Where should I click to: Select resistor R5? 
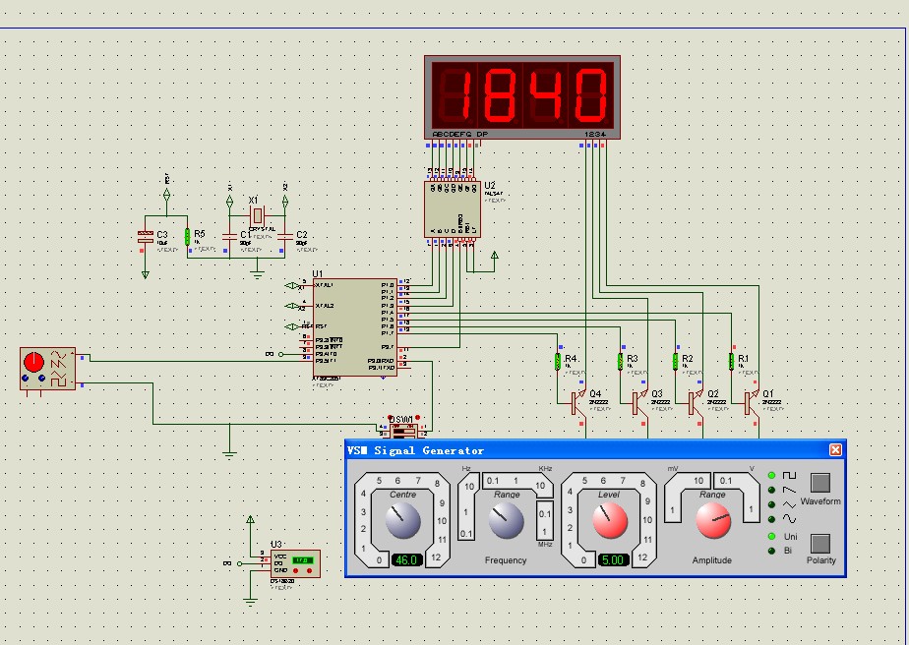(186, 237)
